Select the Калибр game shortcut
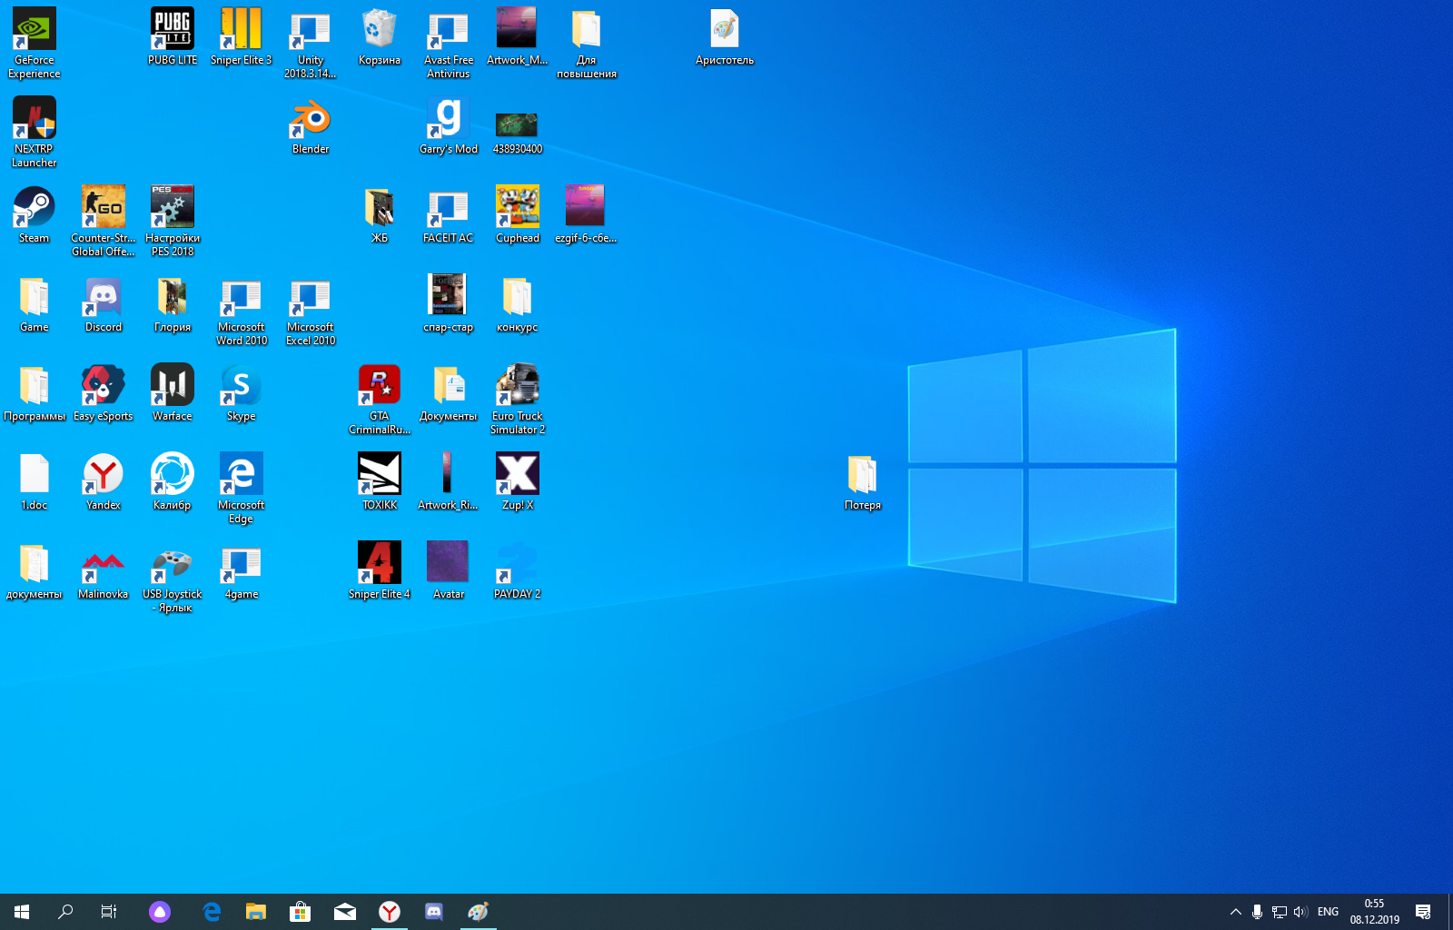Viewport: 1453px width, 930px height. tap(173, 481)
